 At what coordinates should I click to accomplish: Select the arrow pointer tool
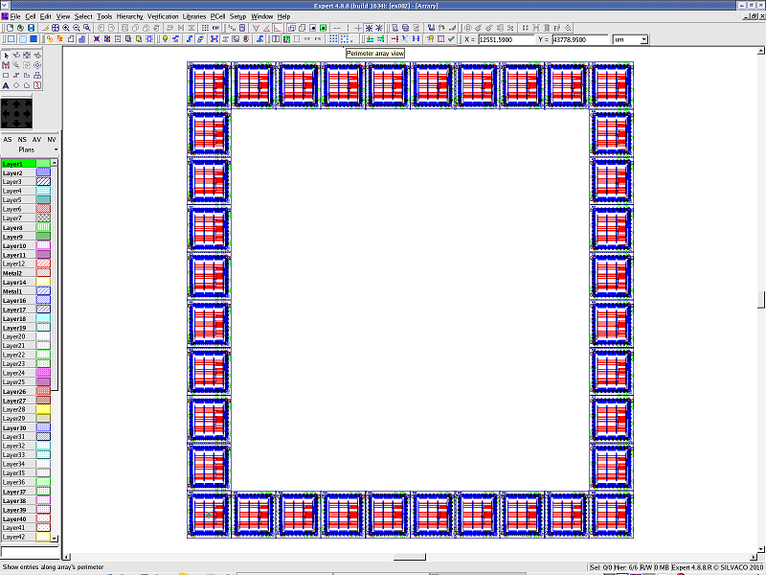pyautogui.click(x=7, y=55)
